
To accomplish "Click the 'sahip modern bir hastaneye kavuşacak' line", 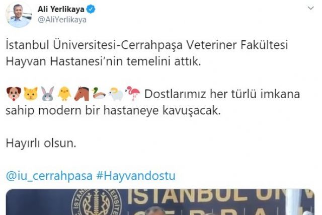I will click(113, 111).
